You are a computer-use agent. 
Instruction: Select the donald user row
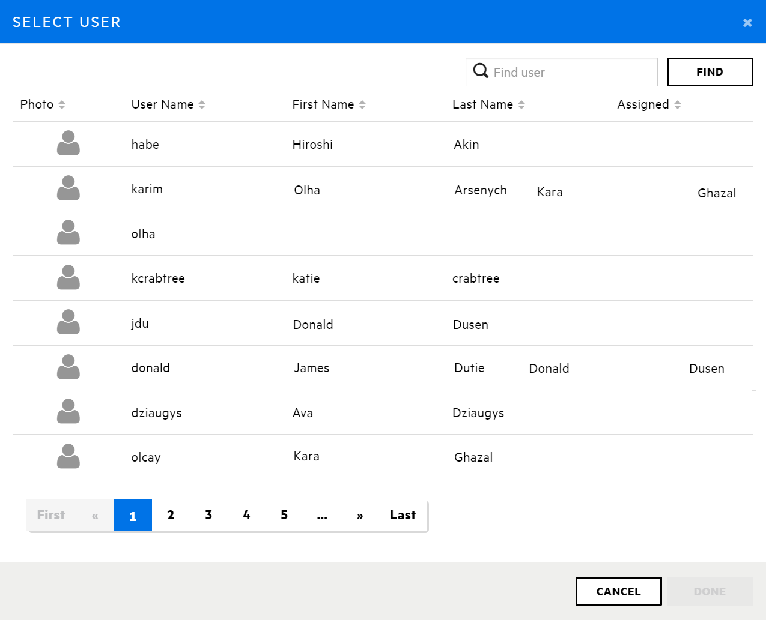[151, 368]
